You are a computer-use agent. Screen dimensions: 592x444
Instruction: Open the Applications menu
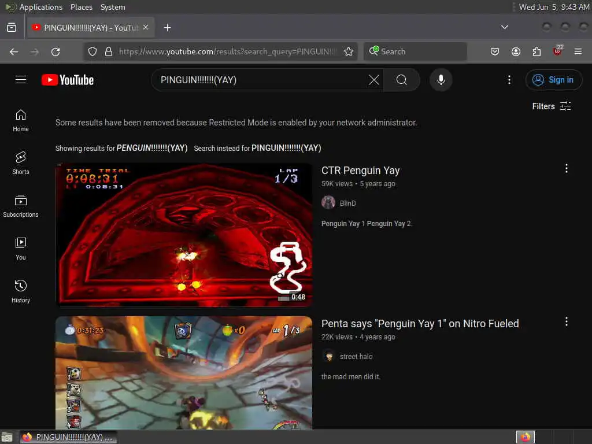(41, 7)
